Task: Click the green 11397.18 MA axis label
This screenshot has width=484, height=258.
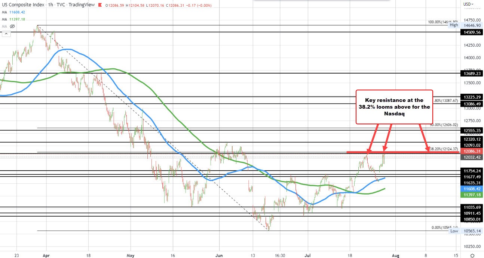Action: click(x=472, y=195)
